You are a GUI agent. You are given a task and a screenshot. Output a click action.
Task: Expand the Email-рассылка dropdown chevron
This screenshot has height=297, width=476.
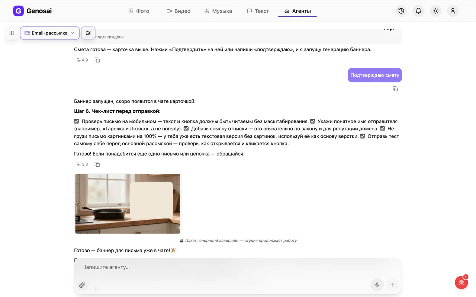[73, 33]
